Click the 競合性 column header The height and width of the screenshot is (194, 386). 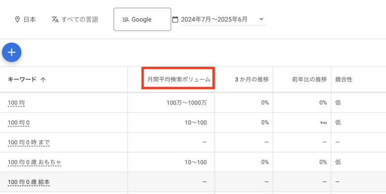(x=344, y=79)
